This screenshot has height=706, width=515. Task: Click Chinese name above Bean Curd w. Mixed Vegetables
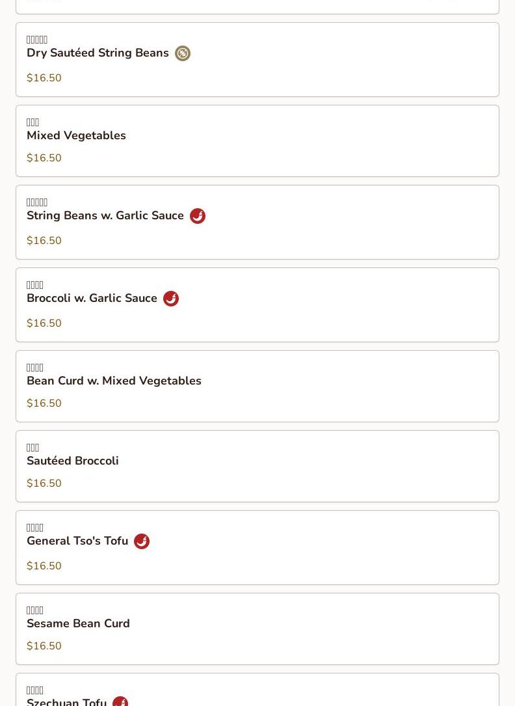pos(35,368)
